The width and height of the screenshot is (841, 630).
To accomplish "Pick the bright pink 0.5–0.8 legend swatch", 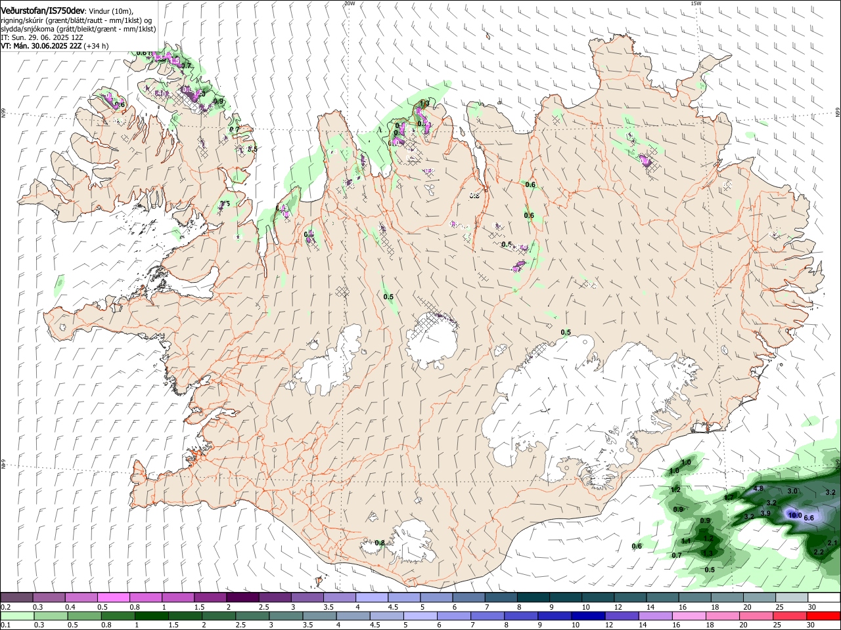I will click(114, 597).
